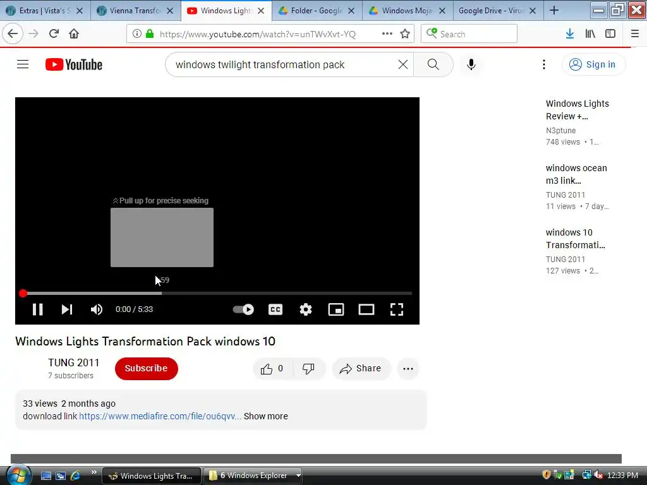The height and width of the screenshot is (485, 647).
Task: Skip to the next video
Action: point(67,309)
